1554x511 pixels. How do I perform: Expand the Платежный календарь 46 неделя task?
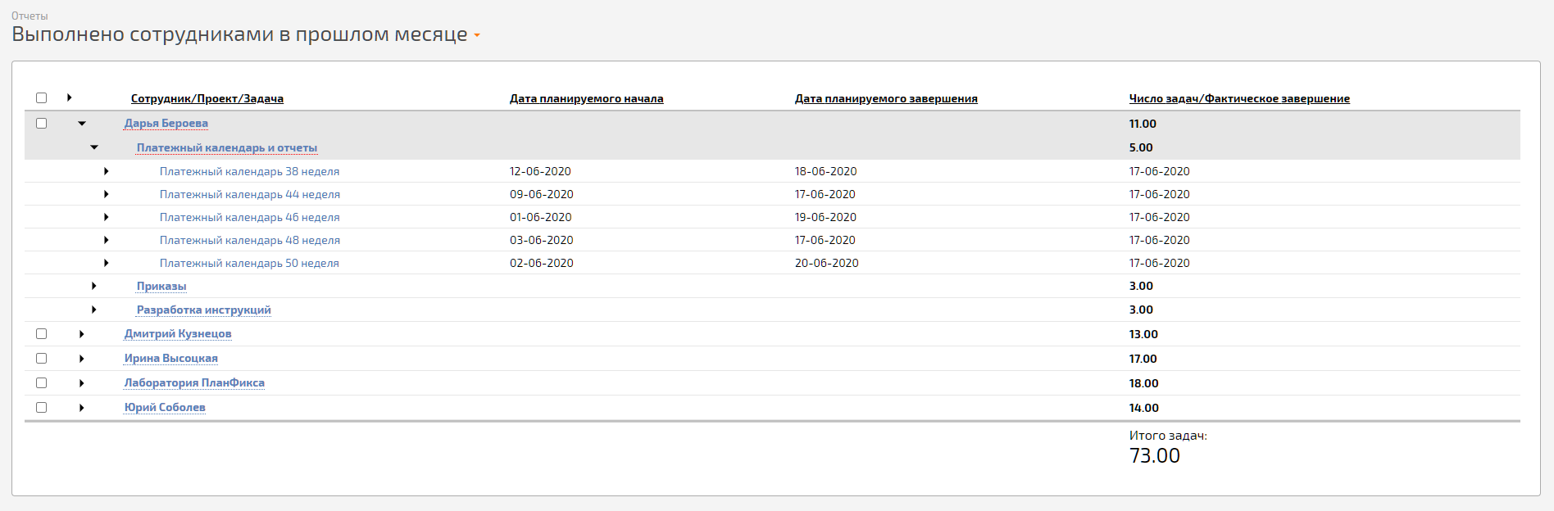tap(107, 217)
